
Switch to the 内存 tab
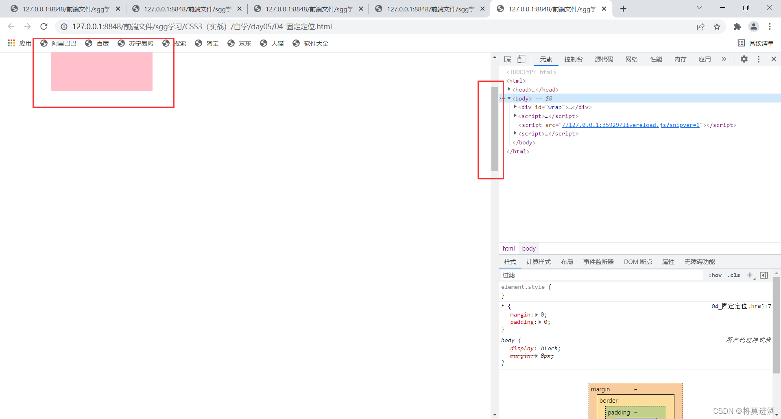pyautogui.click(x=680, y=59)
